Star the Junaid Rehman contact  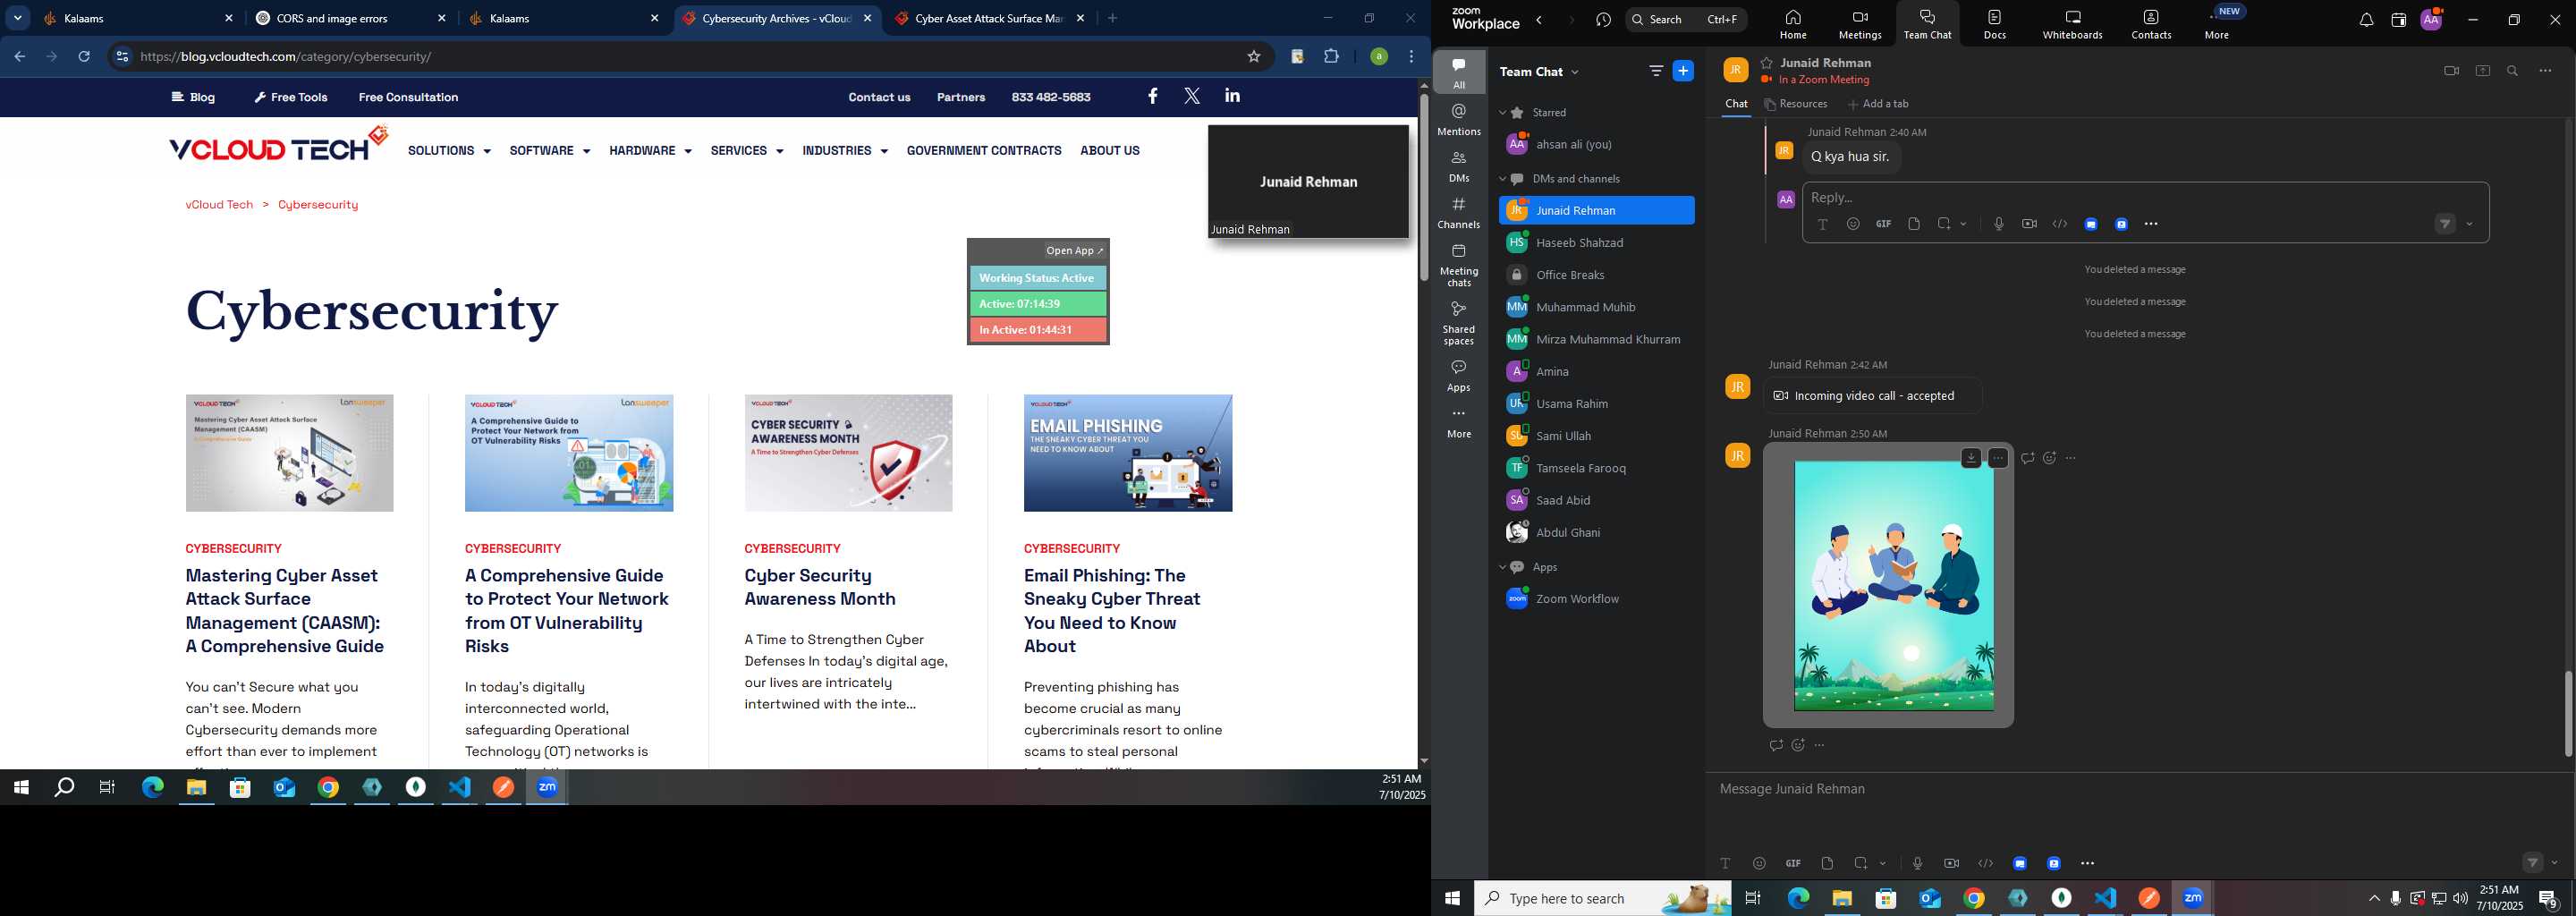pos(1767,63)
